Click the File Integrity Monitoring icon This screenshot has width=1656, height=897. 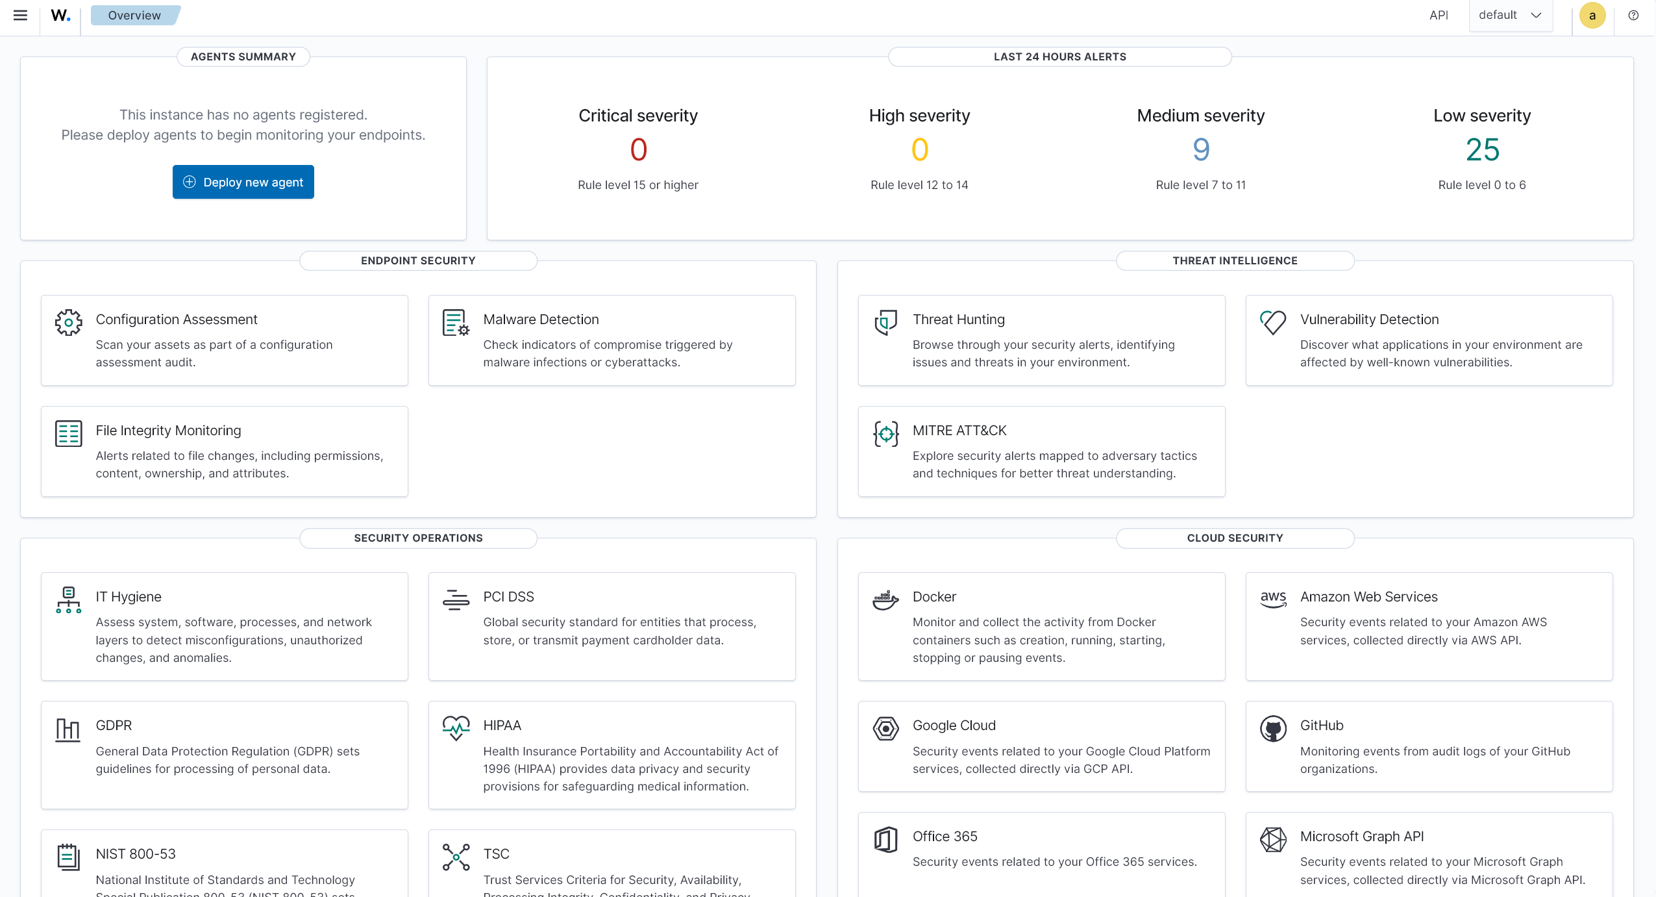point(69,433)
